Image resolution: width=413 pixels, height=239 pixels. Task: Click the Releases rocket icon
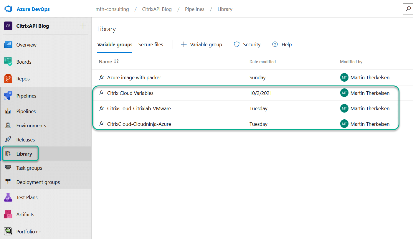(x=8, y=140)
